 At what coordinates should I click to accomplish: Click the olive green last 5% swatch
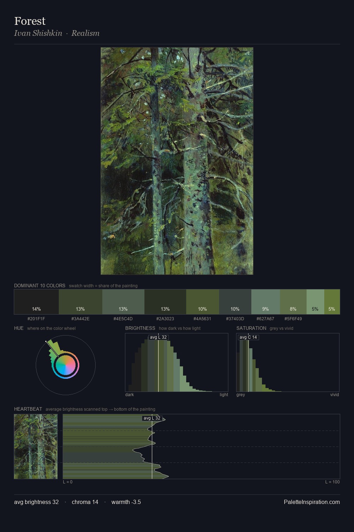332,302
